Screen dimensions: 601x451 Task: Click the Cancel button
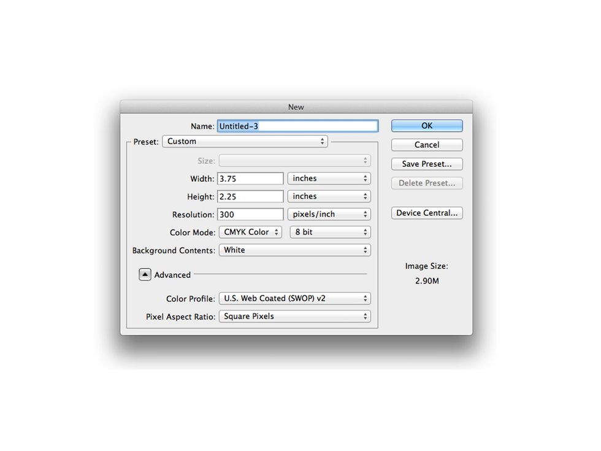coord(426,145)
